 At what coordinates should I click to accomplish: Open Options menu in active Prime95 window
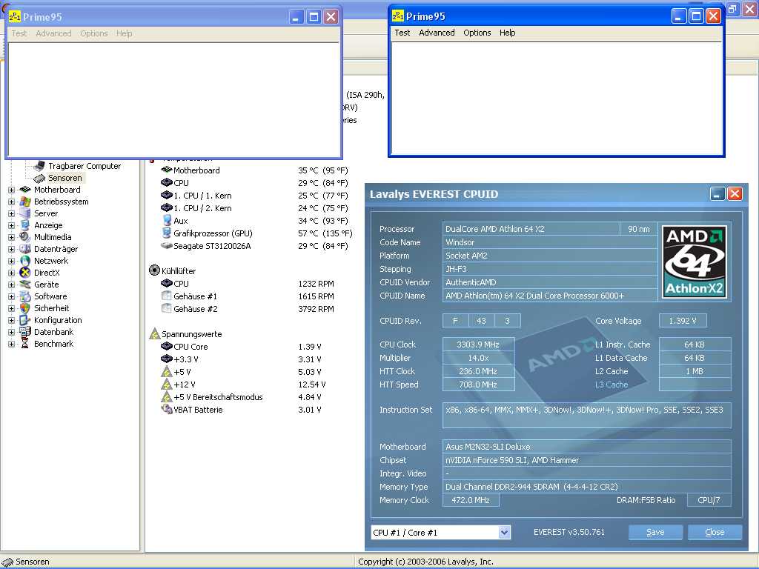click(x=477, y=33)
